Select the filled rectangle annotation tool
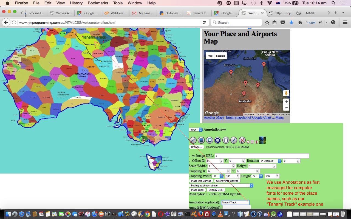The height and width of the screenshot is (219, 351). [x=201, y=140]
